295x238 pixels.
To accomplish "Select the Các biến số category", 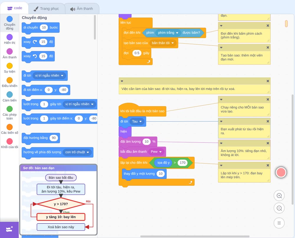I will 10,129.
